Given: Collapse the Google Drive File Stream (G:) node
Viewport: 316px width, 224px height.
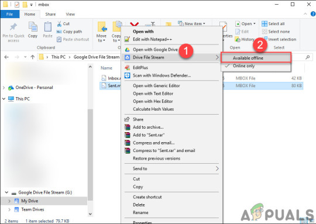Looking at the screenshot, I should pyautogui.click(x=6, y=192).
